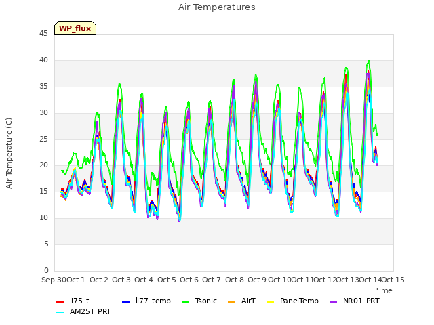Click the cyan AM25T_PRT legend swatch
434x325 pixels.
(60, 313)
